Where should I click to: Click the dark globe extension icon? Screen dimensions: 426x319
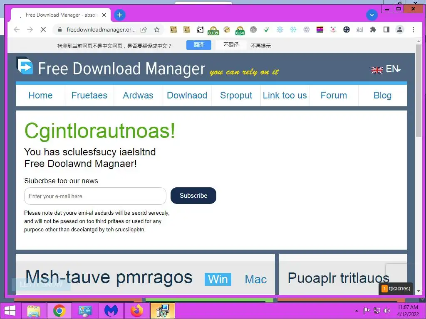(347, 29)
